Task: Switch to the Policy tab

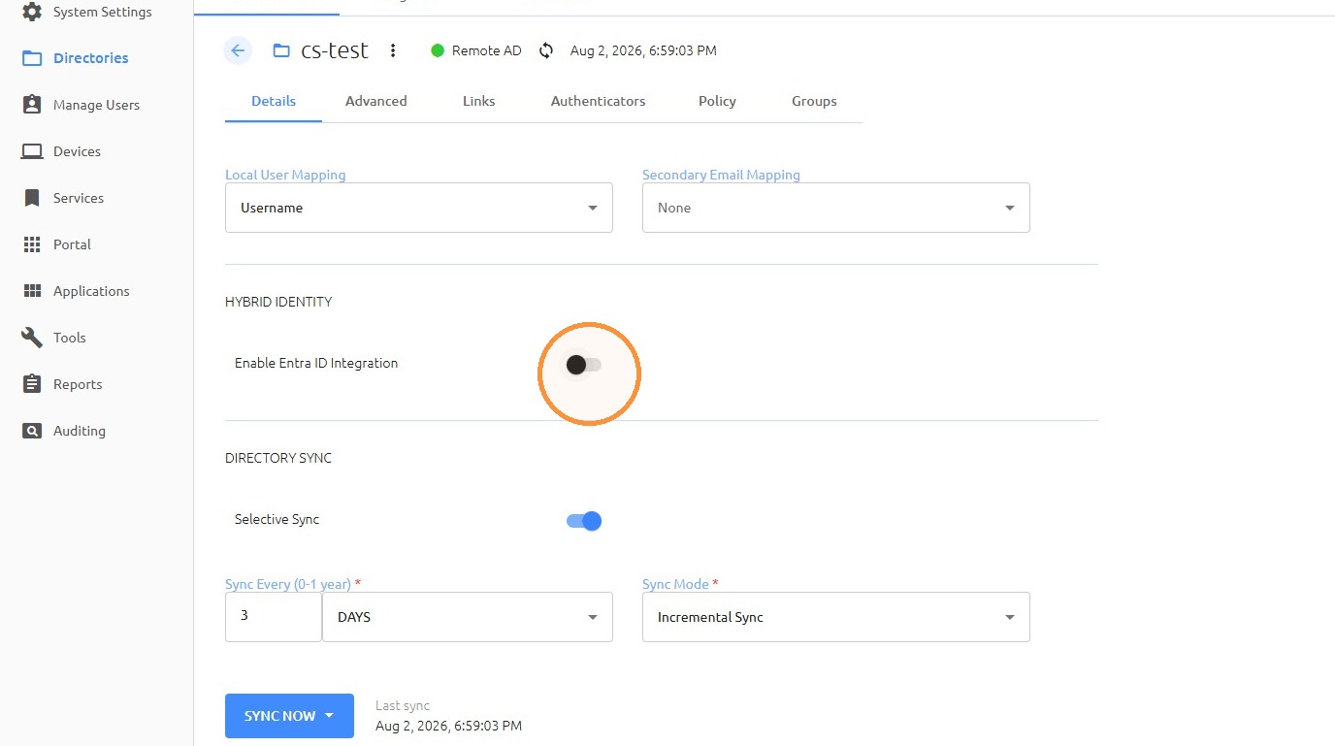Action: pyautogui.click(x=718, y=101)
